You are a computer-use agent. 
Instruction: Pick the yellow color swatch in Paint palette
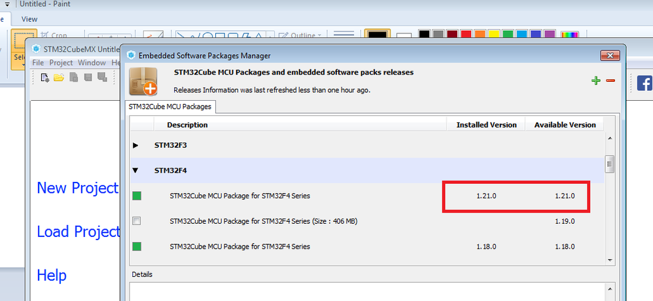494,35
